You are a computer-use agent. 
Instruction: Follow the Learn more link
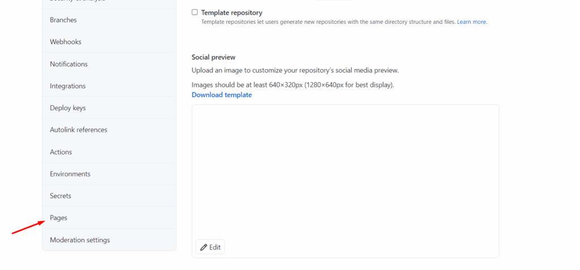pos(472,22)
